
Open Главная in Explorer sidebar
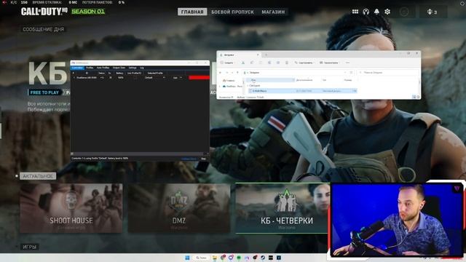[229, 81]
